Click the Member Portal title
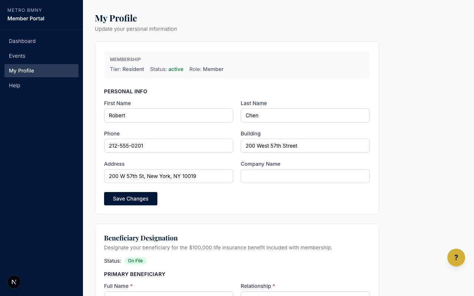The width and height of the screenshot is (474, 296). point(26,18)
